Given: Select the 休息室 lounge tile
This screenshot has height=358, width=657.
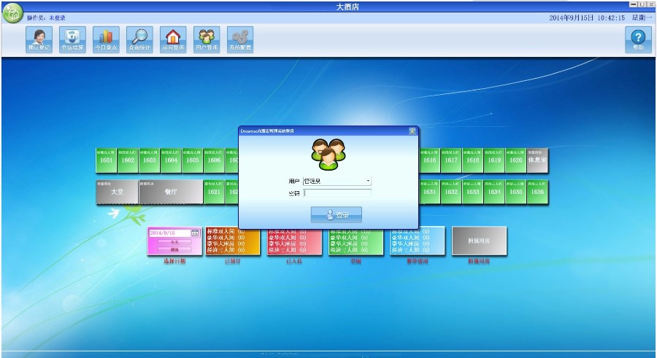Looking at the screenshot, I should pos(537,160).
